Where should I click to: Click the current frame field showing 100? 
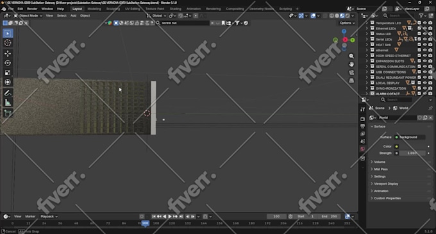(x=276, y=217)
